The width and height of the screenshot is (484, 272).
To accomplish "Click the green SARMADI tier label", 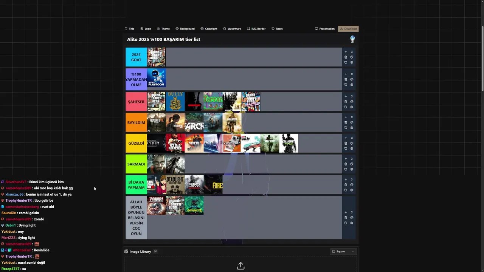I will click(x=136, y=164).
